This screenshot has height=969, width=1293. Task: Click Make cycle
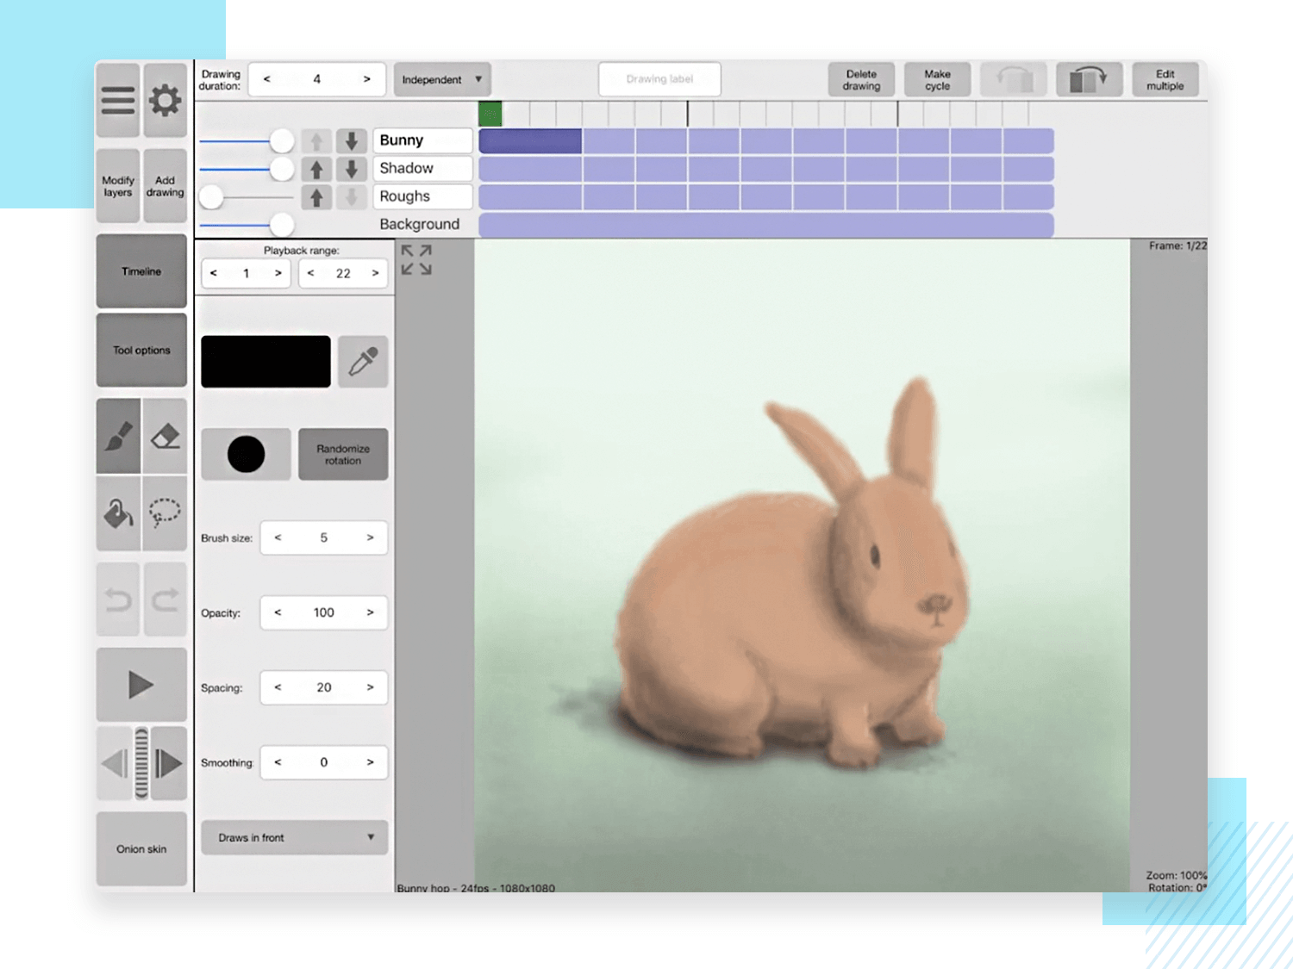coord(937,79)
